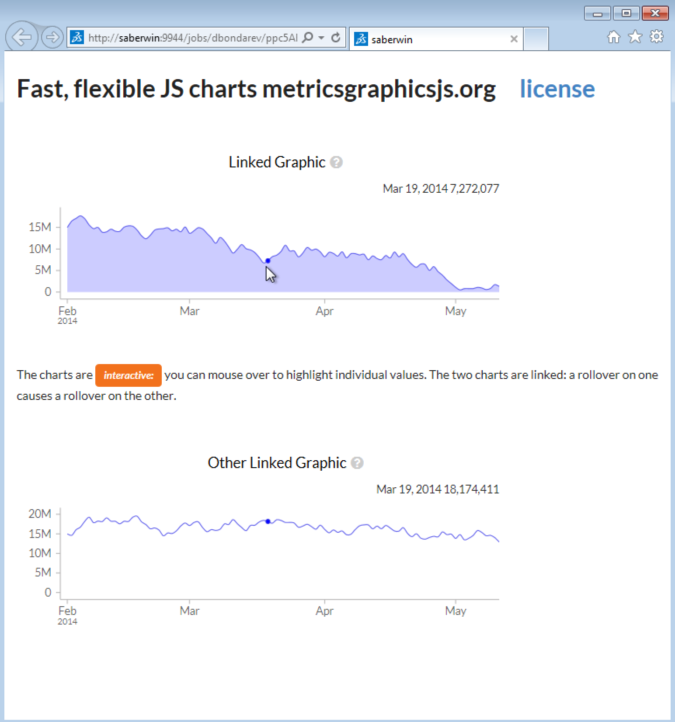This screenshot has height=722, width=675.
Task: Click the Other Linked Graphic help icon
Action: tap(357, 463)
